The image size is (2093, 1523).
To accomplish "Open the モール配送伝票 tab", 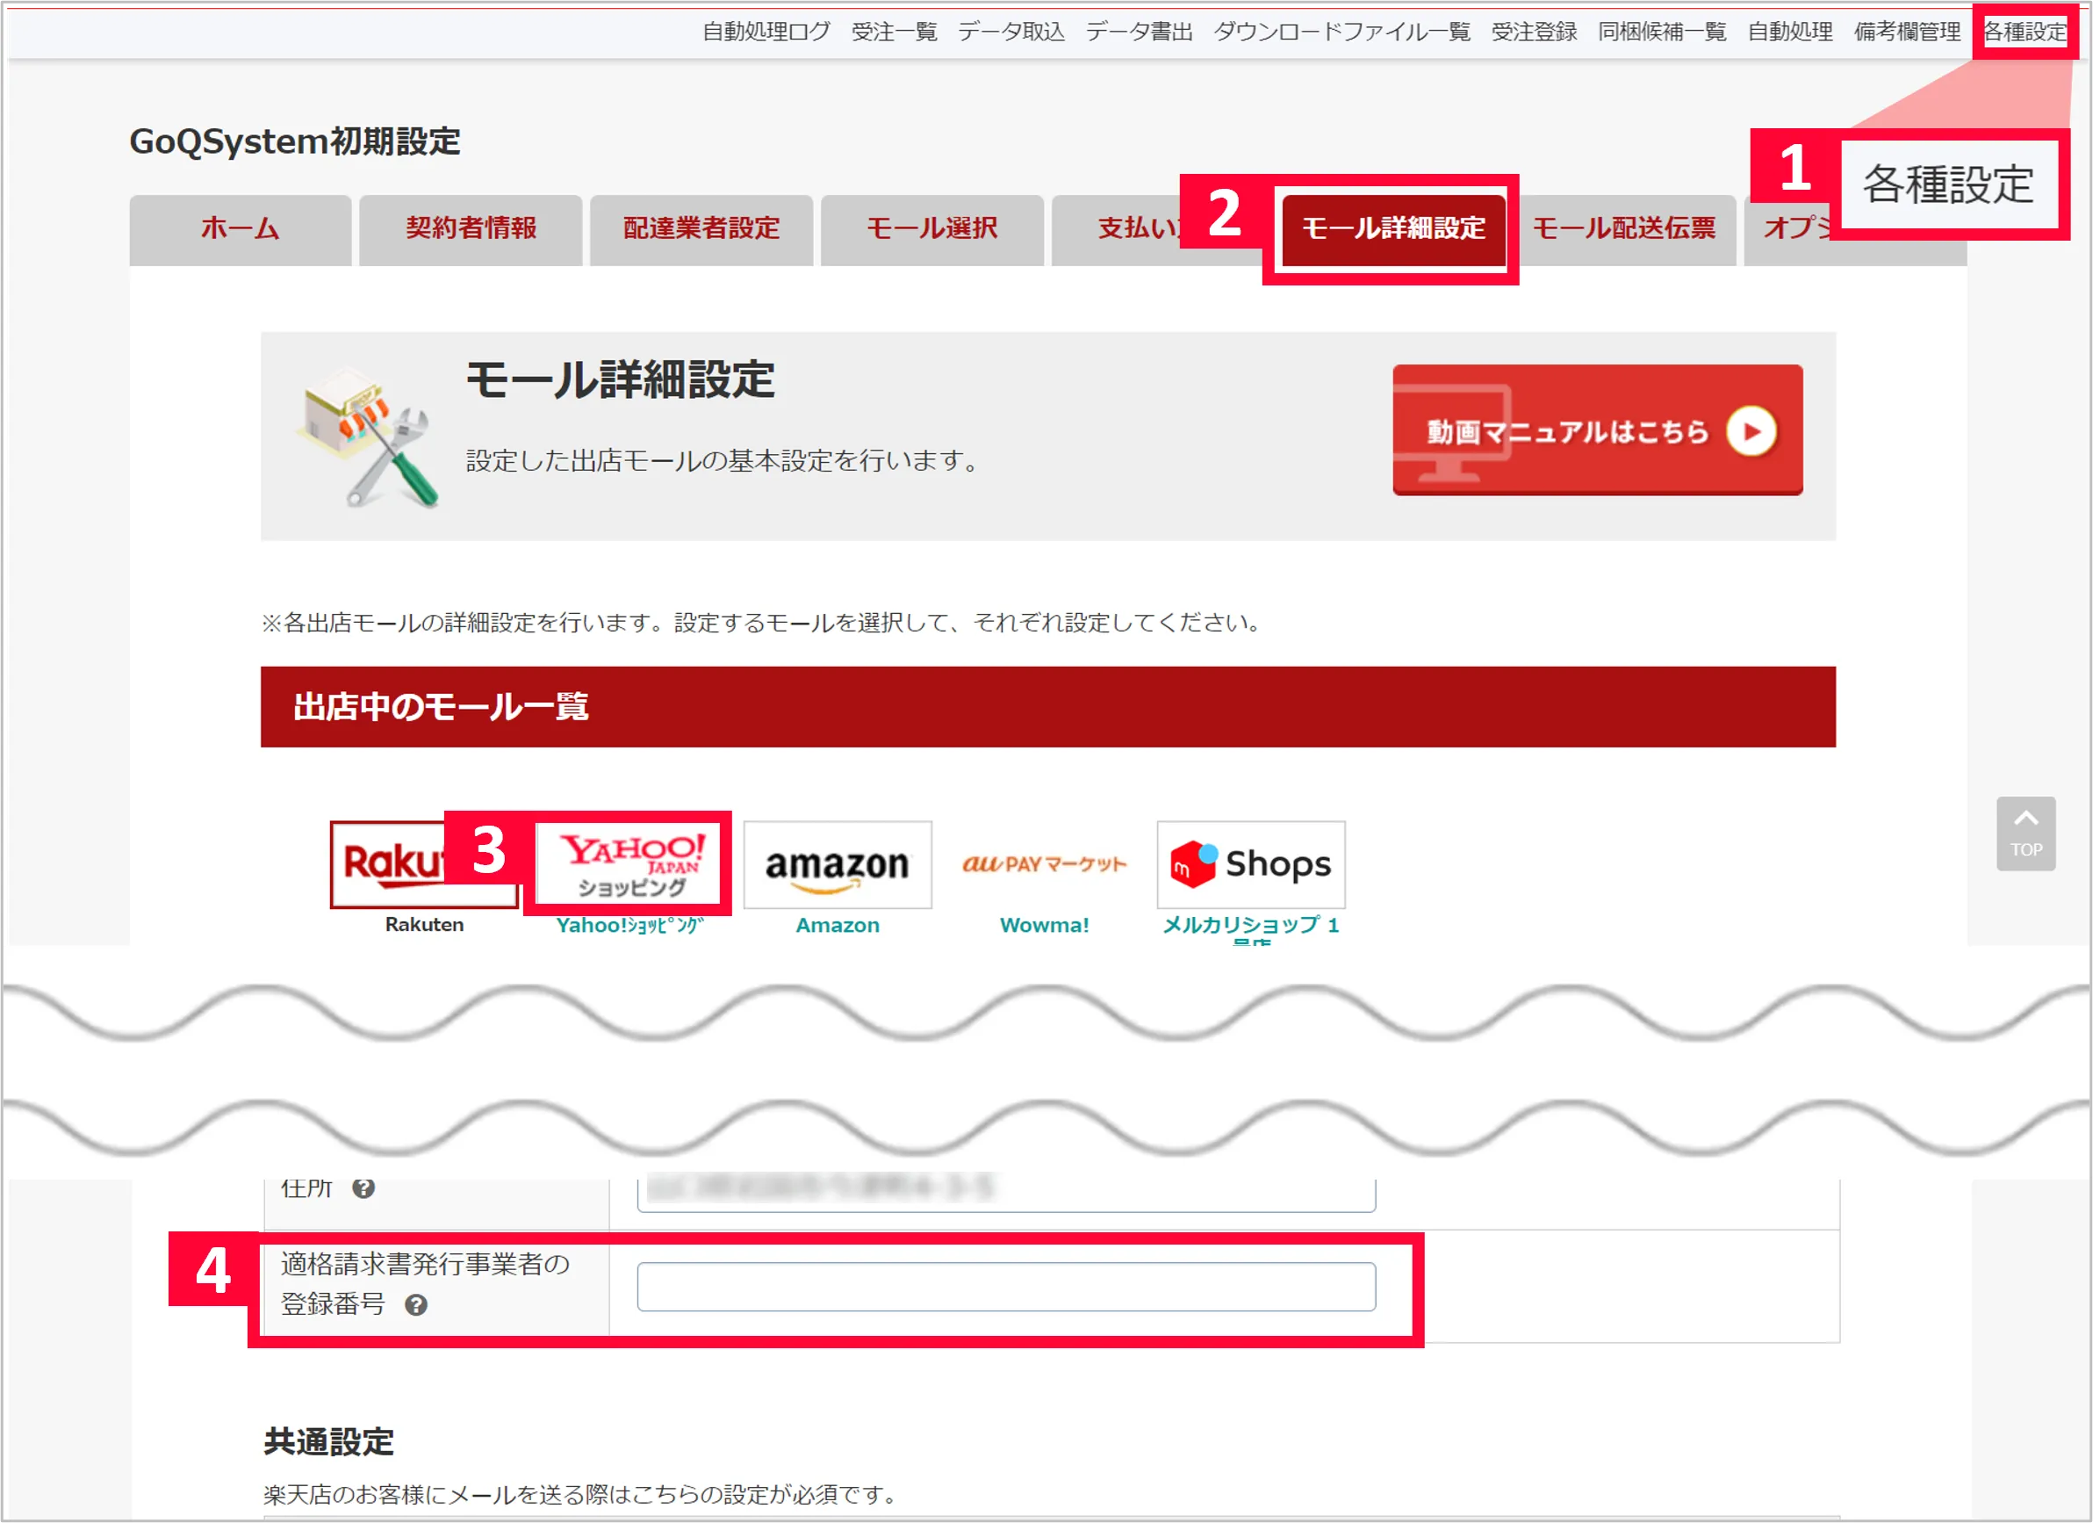I will coord(1624,228).
